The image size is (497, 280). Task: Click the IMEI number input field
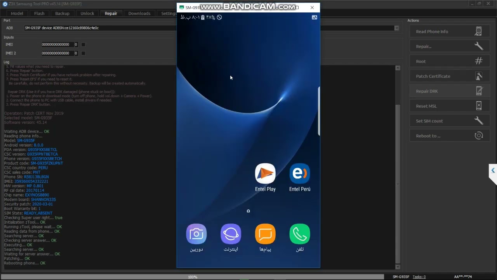pos(57,44)
